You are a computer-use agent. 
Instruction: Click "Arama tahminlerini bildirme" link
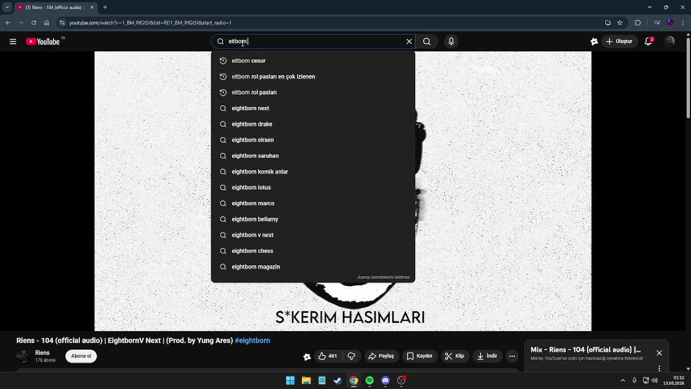383,277
